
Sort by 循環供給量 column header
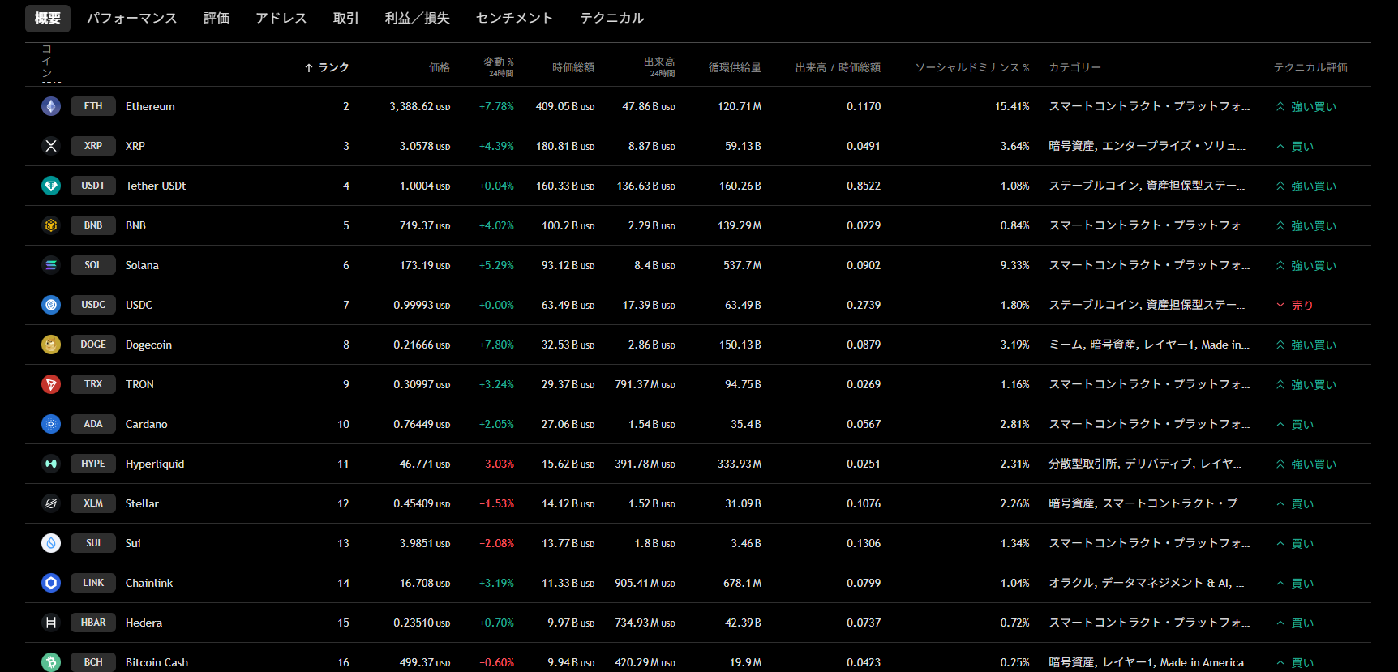click(x=735, y=67)
